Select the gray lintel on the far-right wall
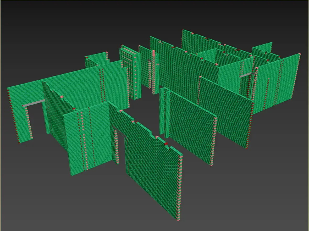Viewport: 309px width, 231px height. click(x=246, y=75)
